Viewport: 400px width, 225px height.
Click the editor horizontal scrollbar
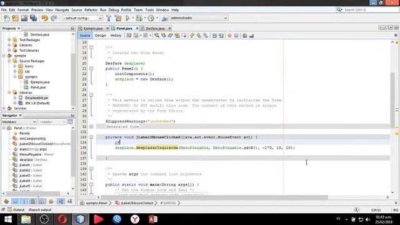coord(214,197)
